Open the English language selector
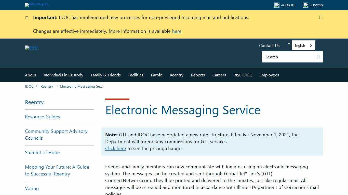This screenshot has height=195, width=348. pos(303,45)
